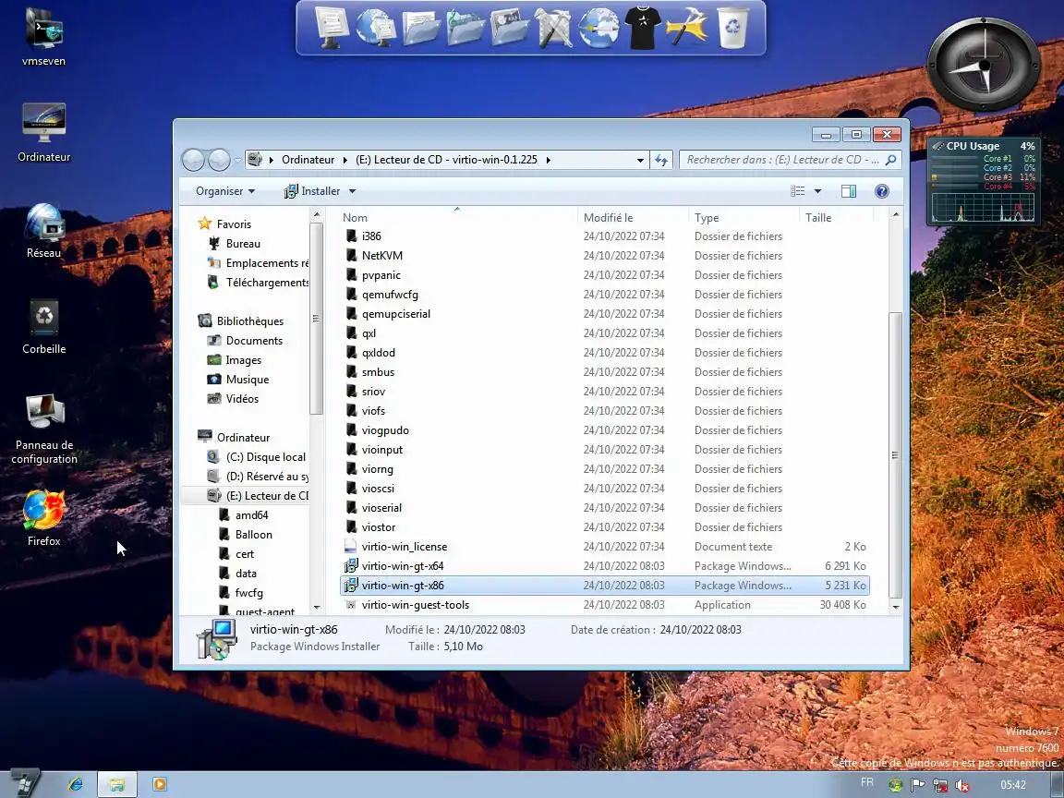Select Téléchargements in navigation pane
Image resolution: width=1064 pixels, height=798 pixels.
(267, 283)
